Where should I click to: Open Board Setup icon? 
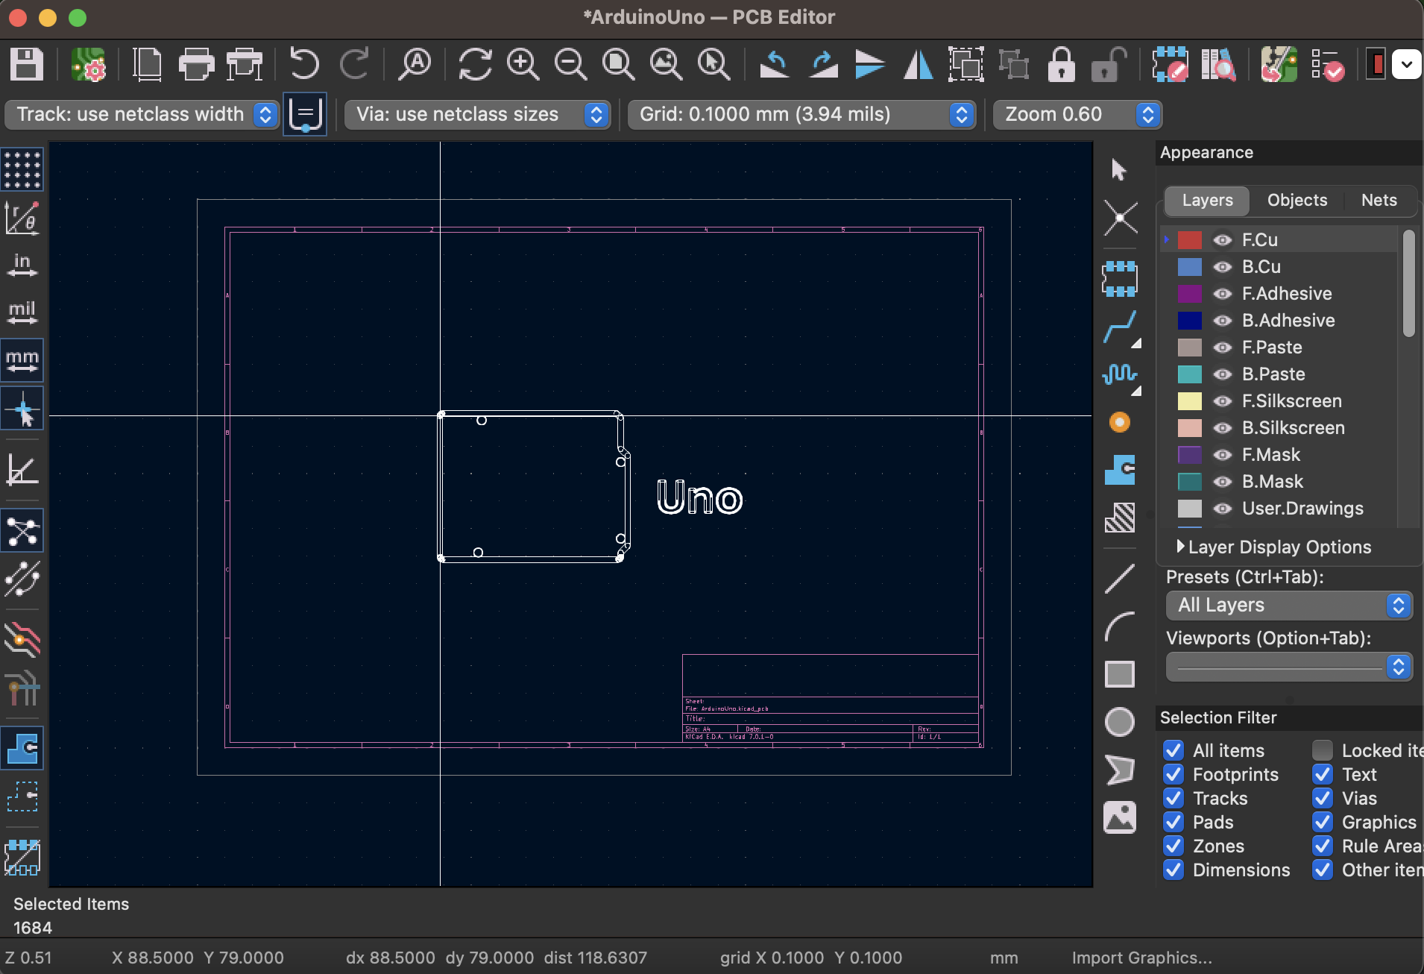[89, 64]
